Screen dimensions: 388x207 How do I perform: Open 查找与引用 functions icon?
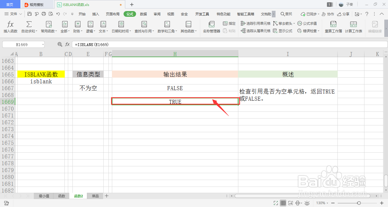point(144,24)
